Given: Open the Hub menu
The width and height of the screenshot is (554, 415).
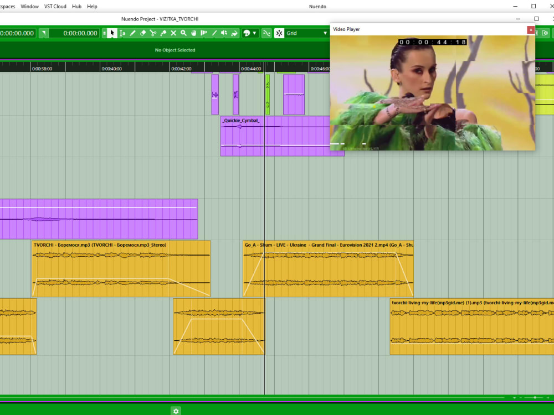Looking at the screenshot, I should click(76, 6).
